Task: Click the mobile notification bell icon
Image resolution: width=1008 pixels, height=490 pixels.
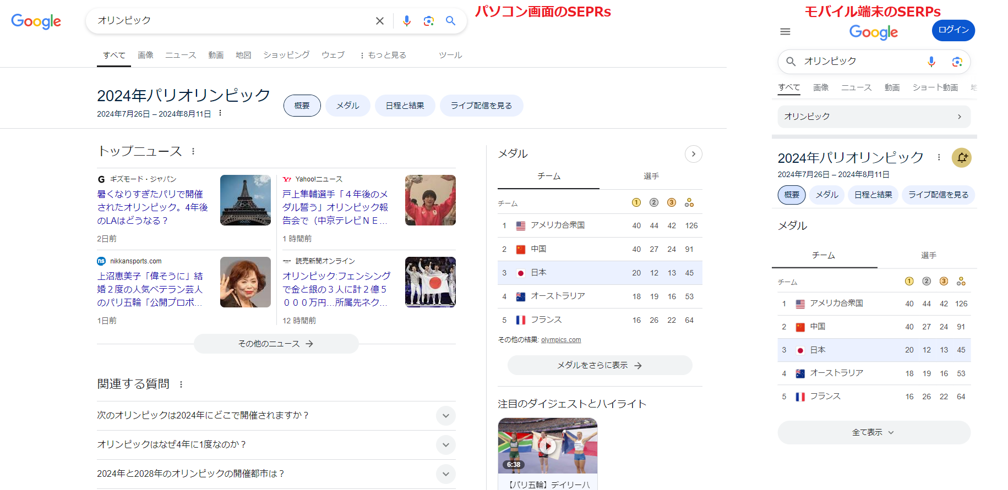Action: (x=962, y=158)
